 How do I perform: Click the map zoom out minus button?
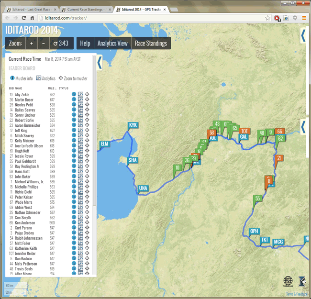(x=43, y=43)
